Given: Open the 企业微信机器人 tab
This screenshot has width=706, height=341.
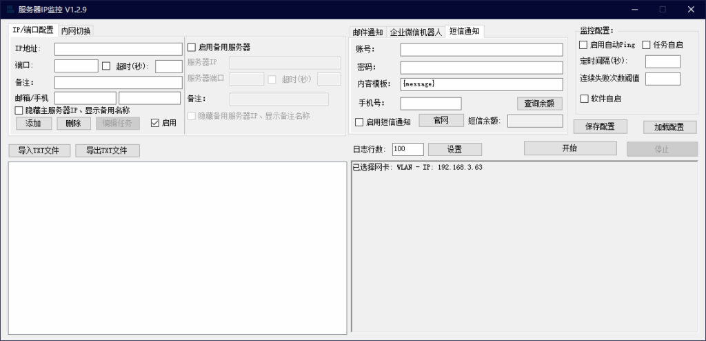Looking at the screenshot, I should click(416, 32).
